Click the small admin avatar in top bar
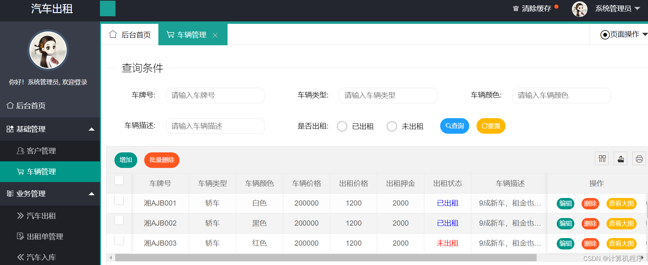The image size is (648, 265). coord(580,9)
